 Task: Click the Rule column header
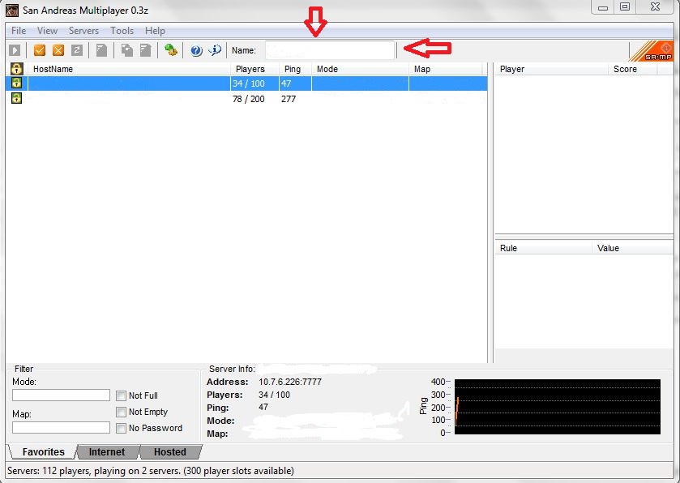[x=543, y=248]
